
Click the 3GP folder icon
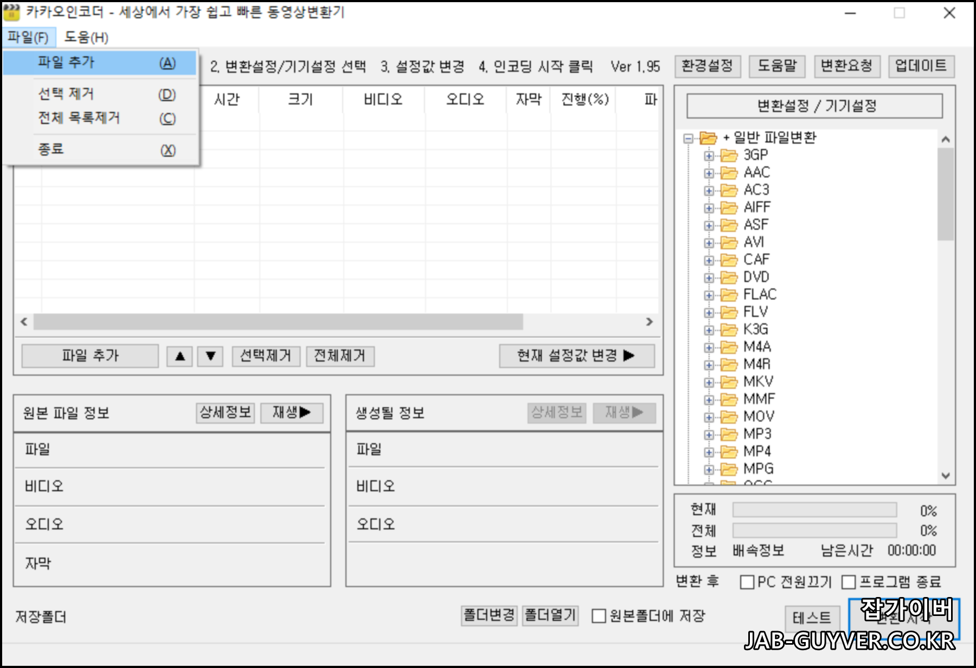point(729,155)
